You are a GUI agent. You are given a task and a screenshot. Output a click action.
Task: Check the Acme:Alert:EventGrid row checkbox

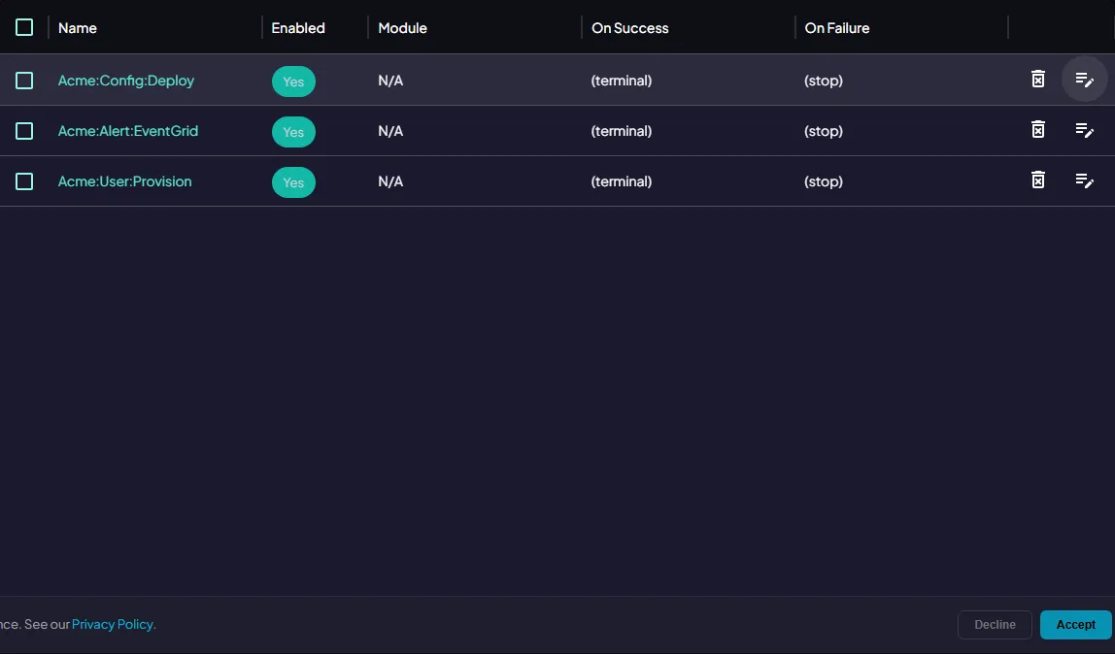tap(24, 131)
